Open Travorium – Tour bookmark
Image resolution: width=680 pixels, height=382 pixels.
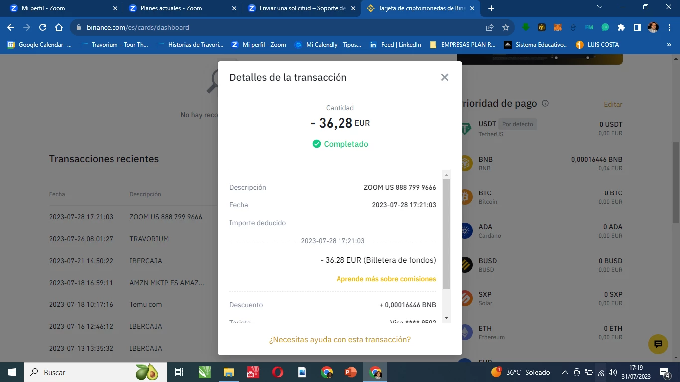114,45
